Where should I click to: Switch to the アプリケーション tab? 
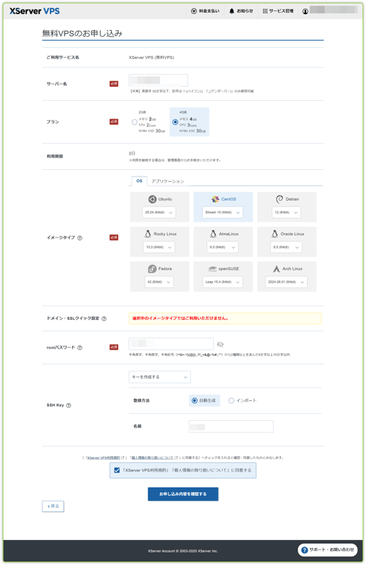coord(168,181)
